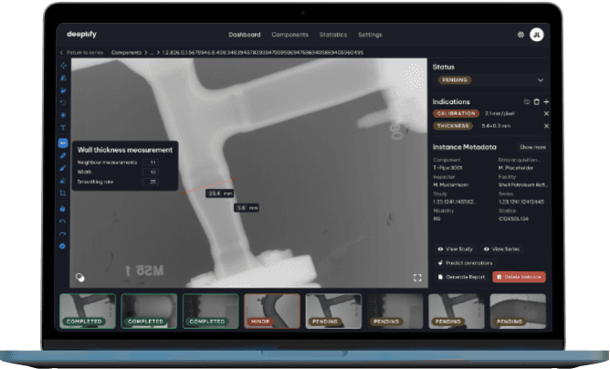Select the Text tool icon
Viewport: 610px width, 369px height.
click(63, 128)
